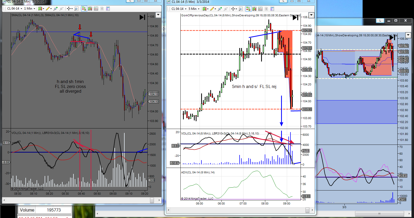Click the SMA indicator label in 1 Min chart

tap(45, 15)
